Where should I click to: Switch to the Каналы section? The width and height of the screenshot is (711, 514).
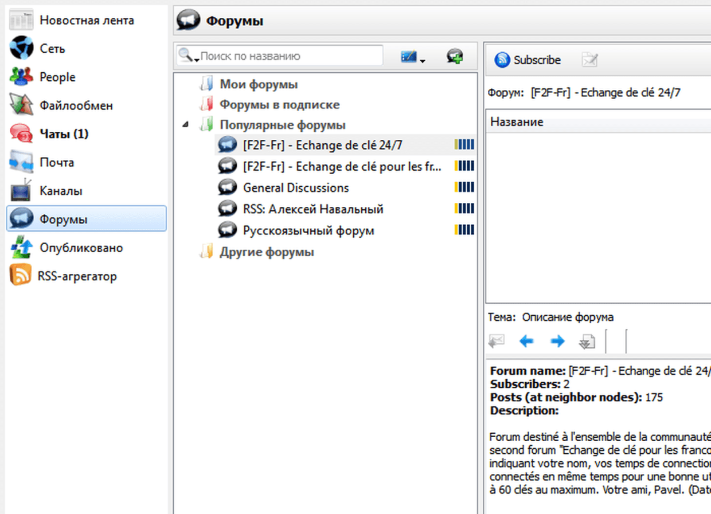pyautogui.click(x=61, y=191)
